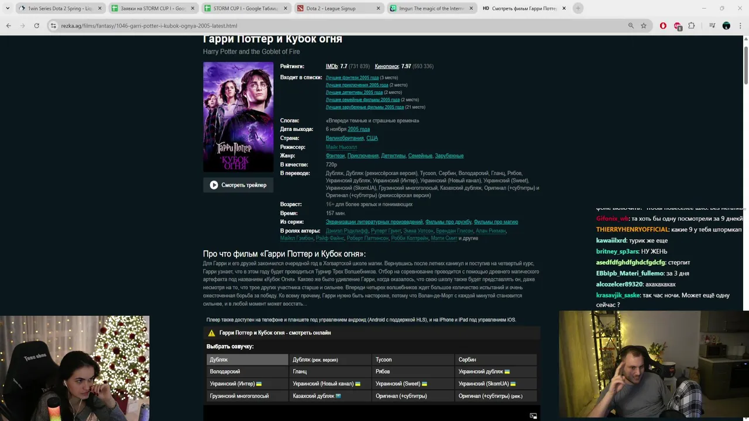Open the Кинопоиск rating link
The image size is (749, 421).
pos(387,67)
